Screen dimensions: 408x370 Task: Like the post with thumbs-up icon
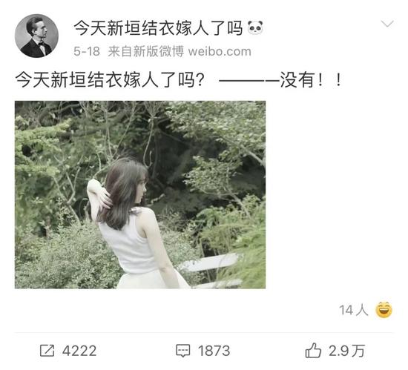point(313,350)
